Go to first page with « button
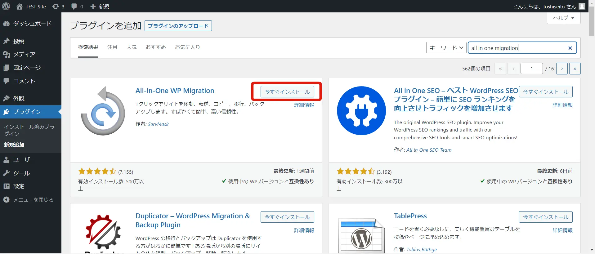Viewport: 595px width, 254px height. tap(500, 69)
